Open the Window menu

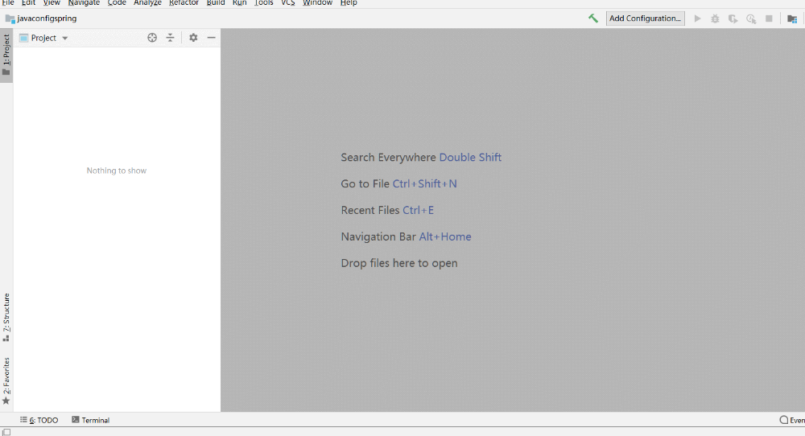tap(317, 2)
